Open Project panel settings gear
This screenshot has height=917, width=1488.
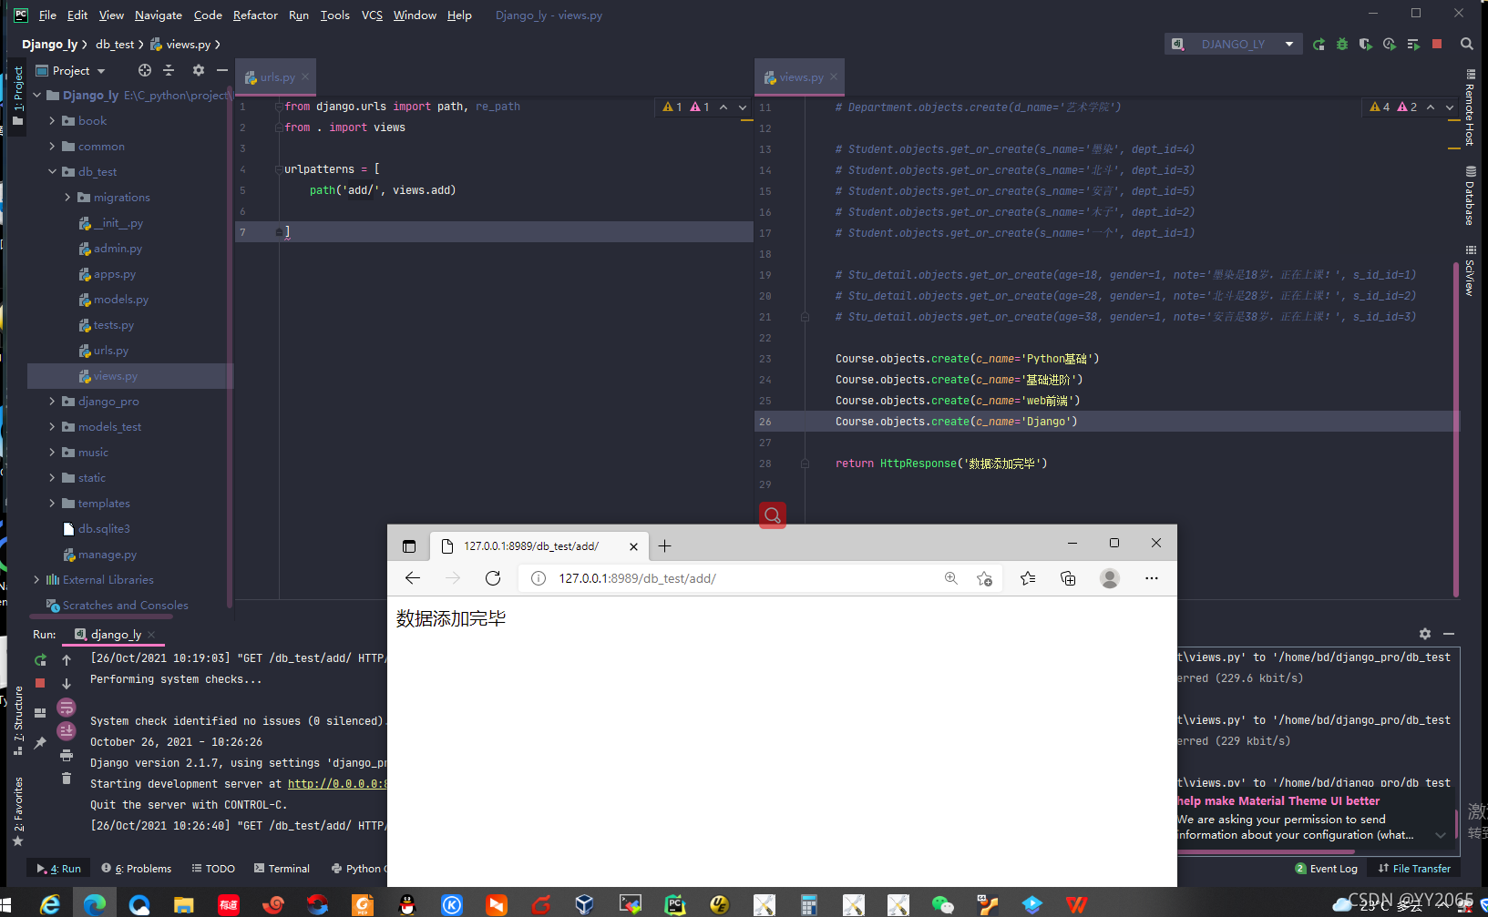[199, 70]
